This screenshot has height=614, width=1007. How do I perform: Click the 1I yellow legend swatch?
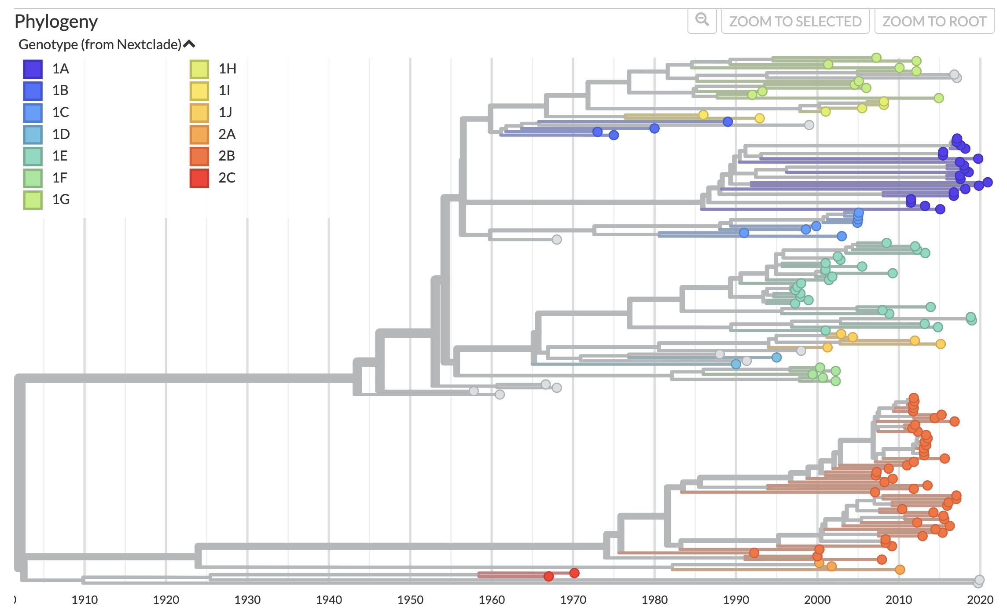(199, 91)
